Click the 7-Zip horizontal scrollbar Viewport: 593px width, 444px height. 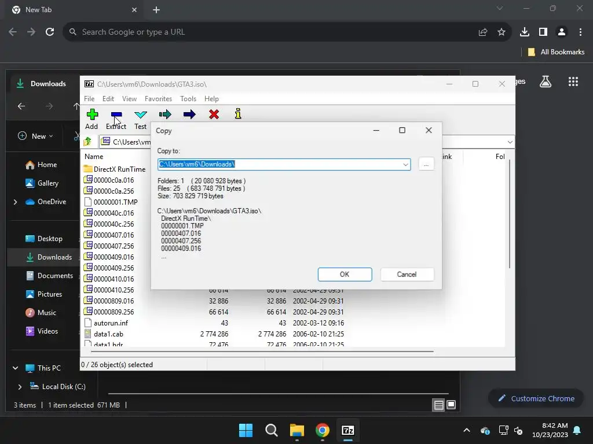pos(262,351)
